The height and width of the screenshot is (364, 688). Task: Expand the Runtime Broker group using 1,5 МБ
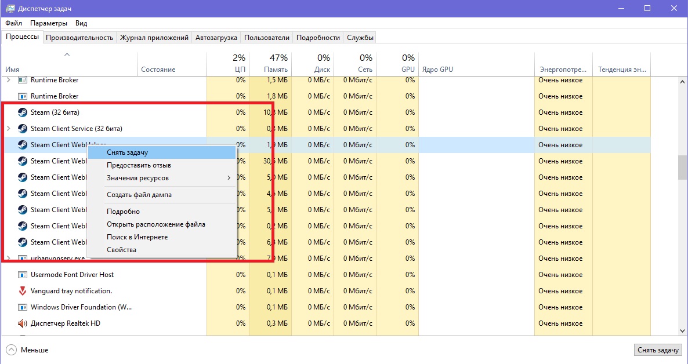click(8, 80)
